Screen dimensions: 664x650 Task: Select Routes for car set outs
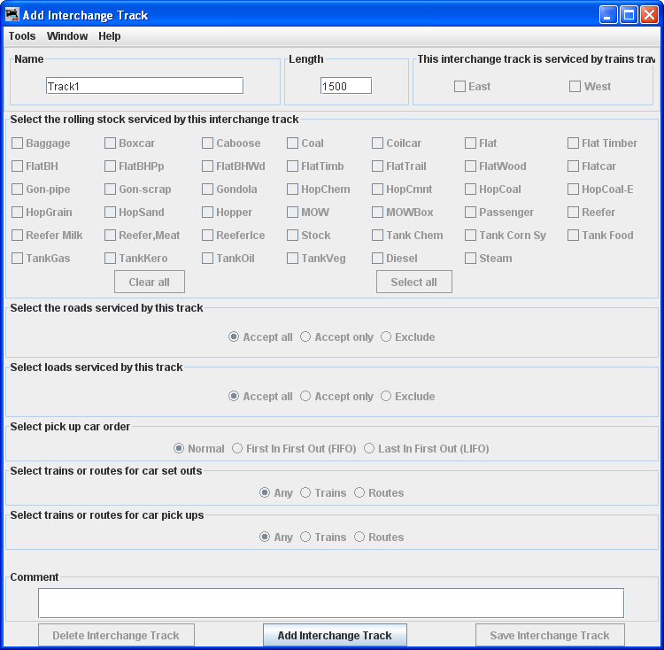point(359,493)
